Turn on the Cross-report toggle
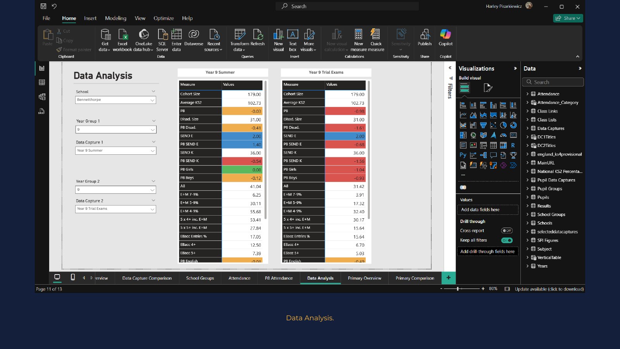620x349 pixels. point(507,231)
